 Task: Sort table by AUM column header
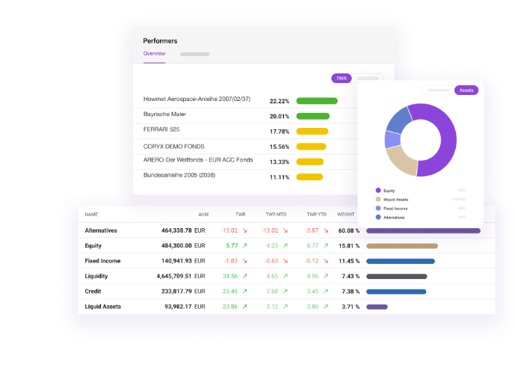(203, 214)
